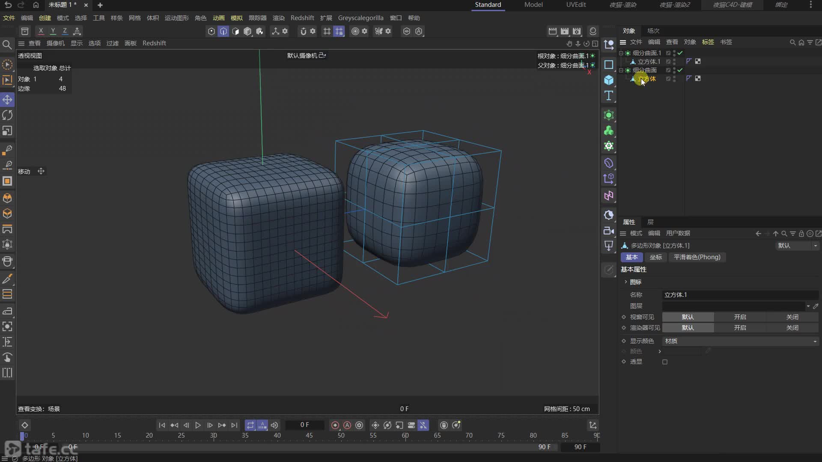This screenshot has width=822, height=462.
Task: Open new project tab plus icon
Action: (100, 5)
